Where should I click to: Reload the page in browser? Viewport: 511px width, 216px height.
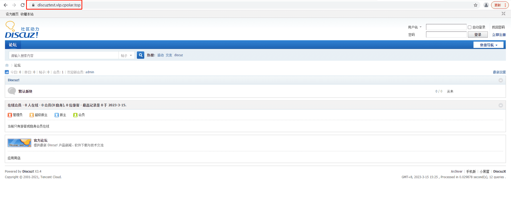(x=23, y=5)
